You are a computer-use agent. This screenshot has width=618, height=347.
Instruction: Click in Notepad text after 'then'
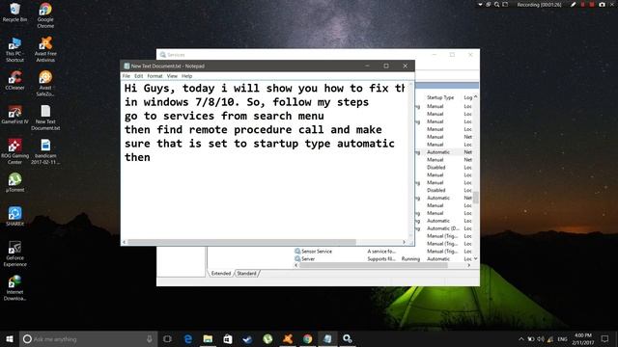151,157
